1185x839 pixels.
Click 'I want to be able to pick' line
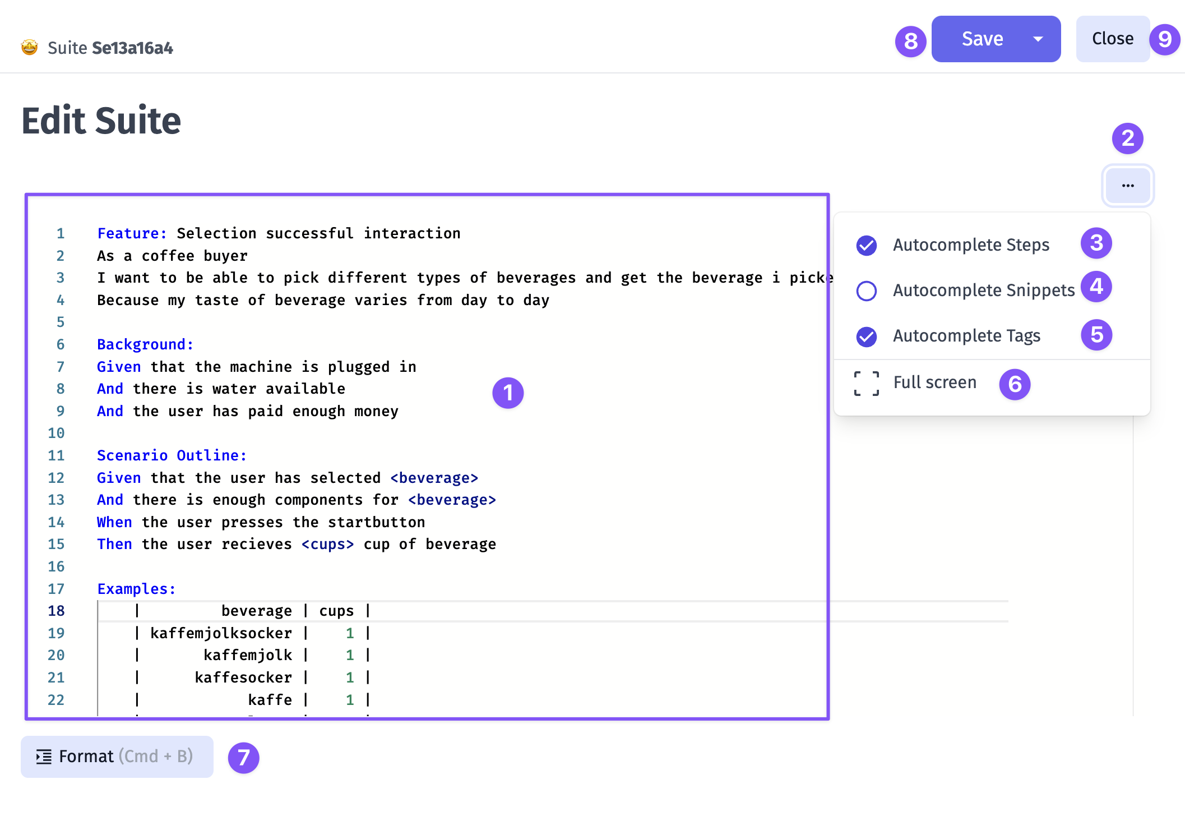(465, 278)
